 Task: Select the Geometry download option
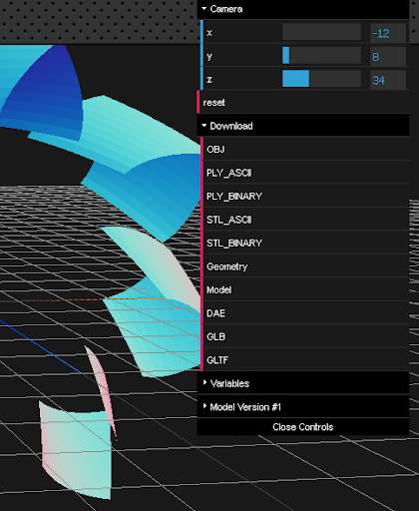[x=306, y=266]
